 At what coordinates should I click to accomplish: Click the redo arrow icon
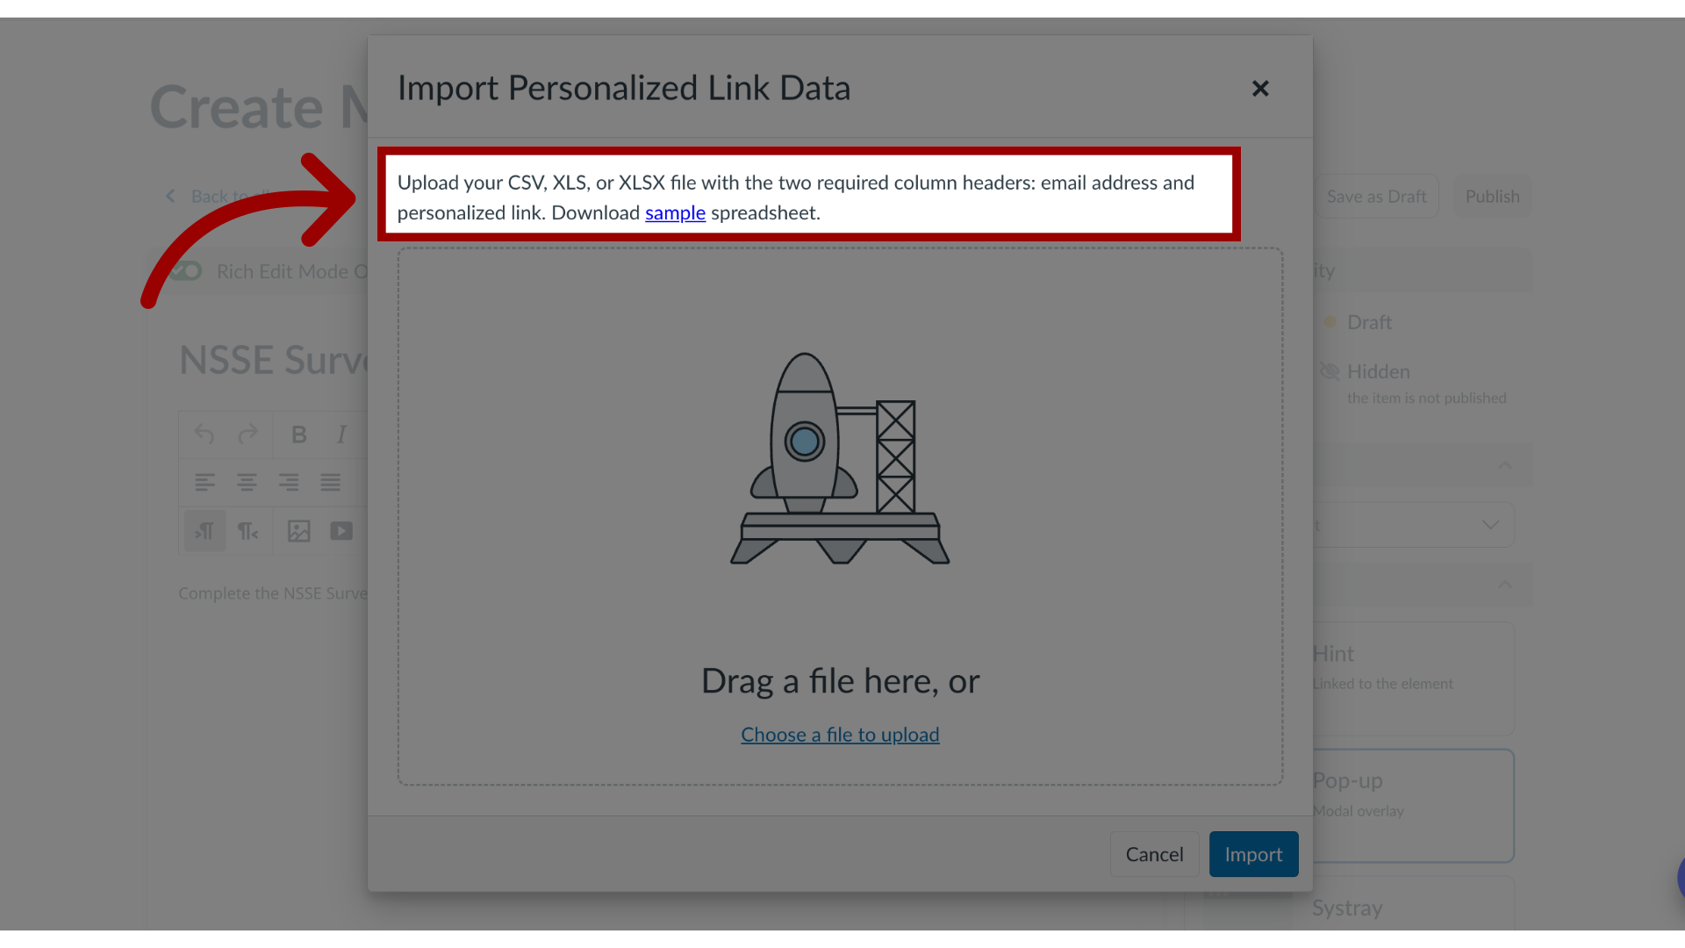(x=247, y=433)
